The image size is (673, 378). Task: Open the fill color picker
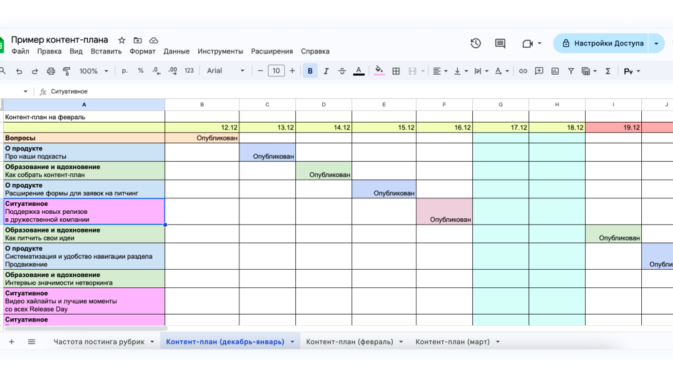tap(379, 71)
